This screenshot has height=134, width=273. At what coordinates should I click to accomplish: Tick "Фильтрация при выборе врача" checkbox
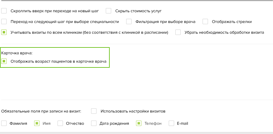click(x=129, y=22)
